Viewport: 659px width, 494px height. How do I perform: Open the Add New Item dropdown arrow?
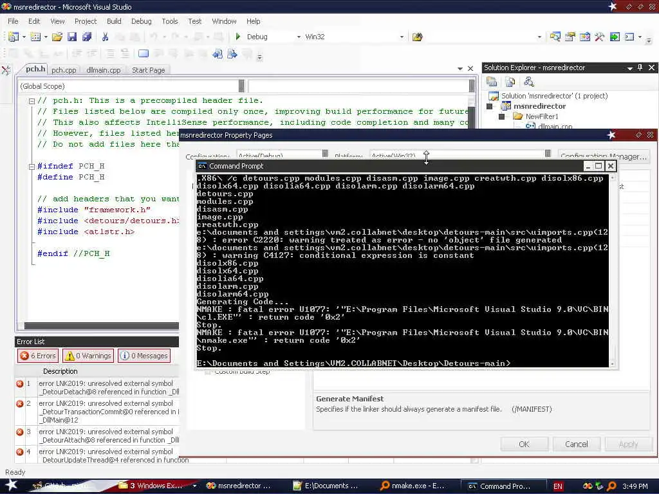click(x=46, y=37)
